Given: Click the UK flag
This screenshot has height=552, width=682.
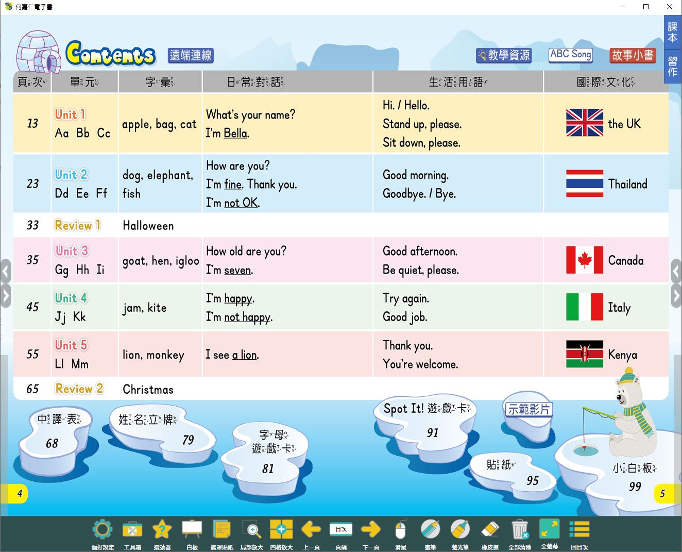Looking at the screenshot, I should click(x=584, y=123).
